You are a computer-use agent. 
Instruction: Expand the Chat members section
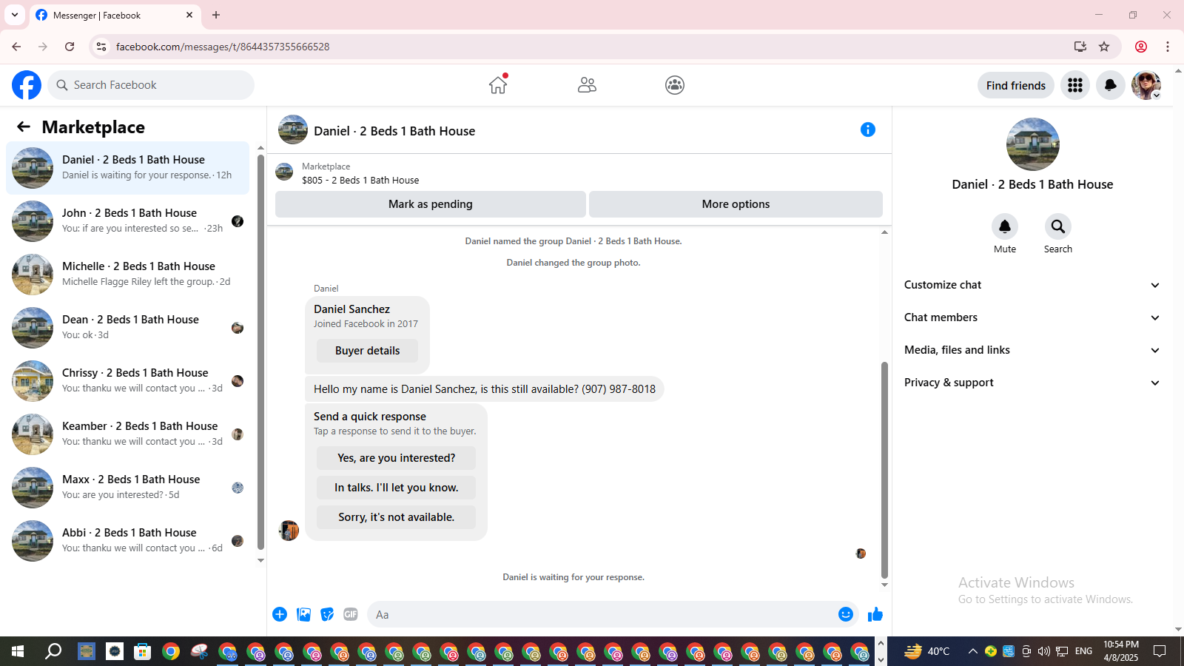tap(1032, 317)
